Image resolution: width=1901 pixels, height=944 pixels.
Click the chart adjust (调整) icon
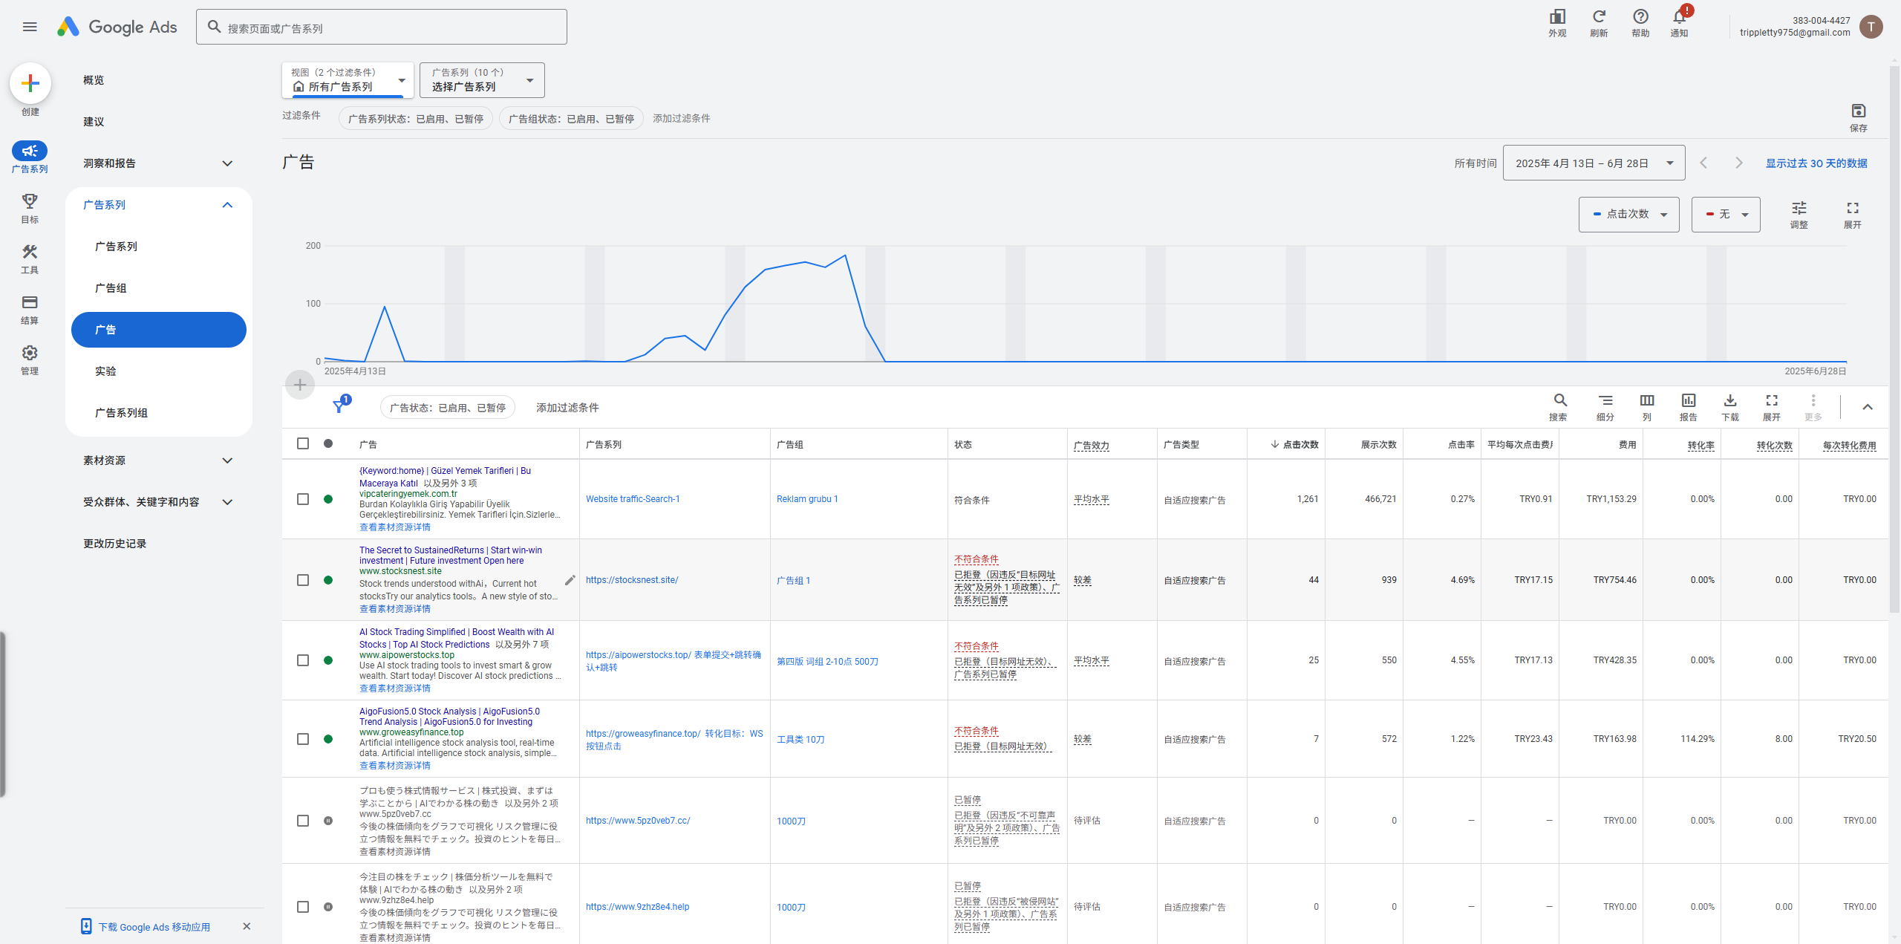(x=1799, y=209)
